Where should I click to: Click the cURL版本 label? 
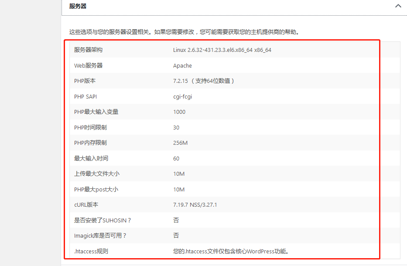coord(86,205)
